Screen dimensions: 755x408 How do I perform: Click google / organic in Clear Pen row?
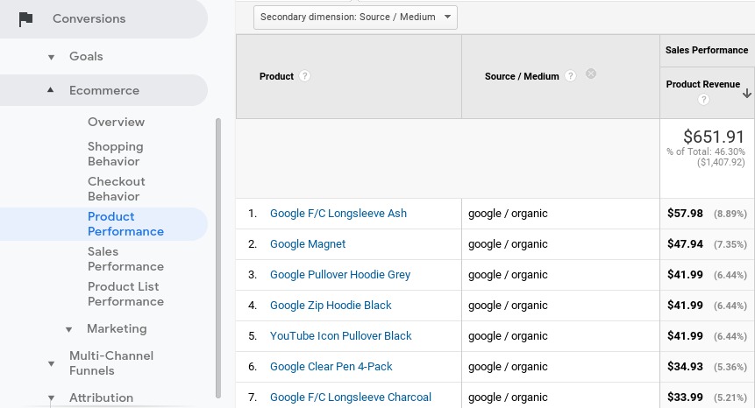pyautogui.click(x=508, y=367)
